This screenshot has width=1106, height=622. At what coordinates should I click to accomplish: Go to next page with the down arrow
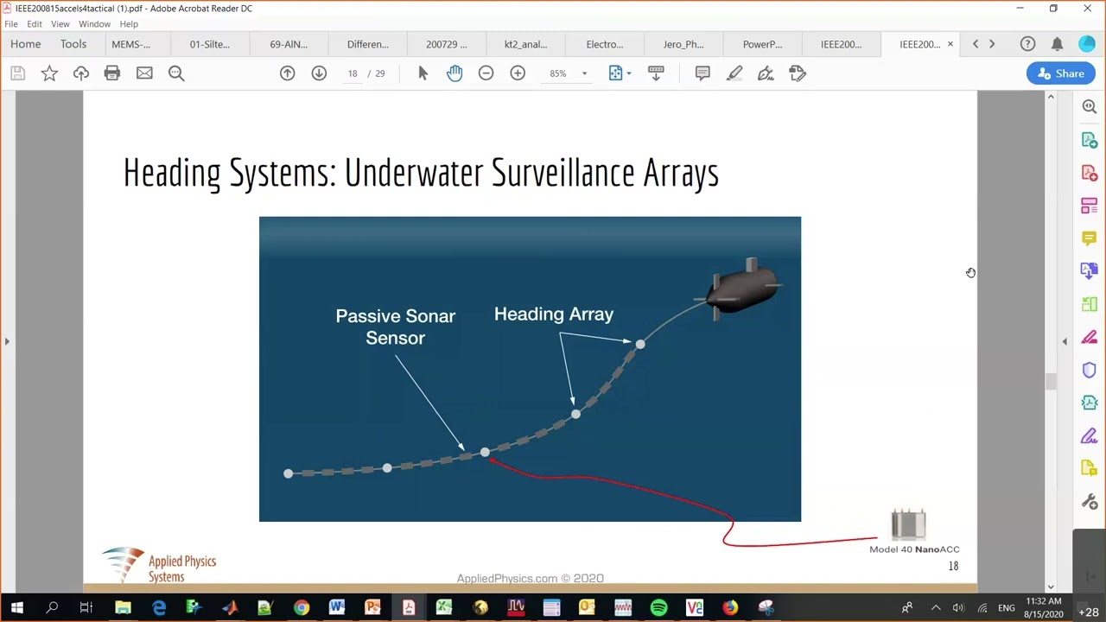[x=319, y=73]
